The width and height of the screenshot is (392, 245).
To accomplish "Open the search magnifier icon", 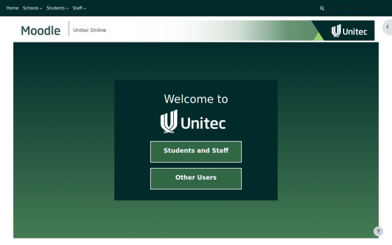I will click(x=322, y=8).
